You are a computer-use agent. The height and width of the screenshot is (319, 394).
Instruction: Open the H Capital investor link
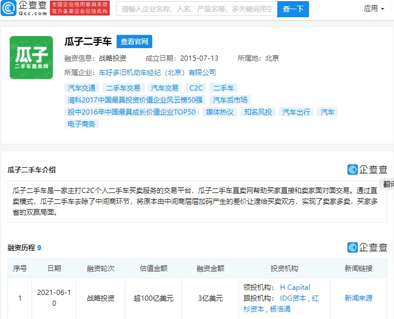click(x=295, y=288)
